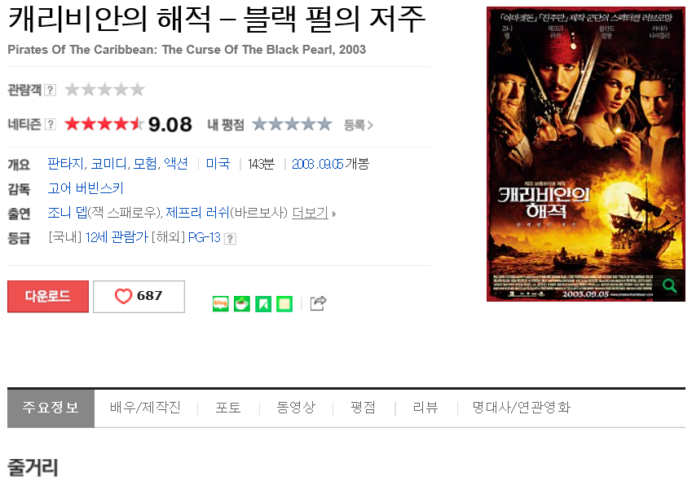Open the Pirates of Caribbean poster thumbnail
This screenshot has height=481, width=692.
(586, 154)
